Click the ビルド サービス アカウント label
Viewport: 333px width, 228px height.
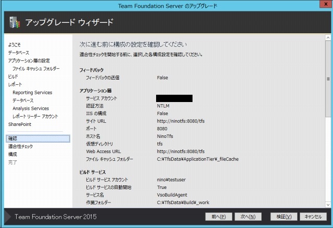point(107,180)
